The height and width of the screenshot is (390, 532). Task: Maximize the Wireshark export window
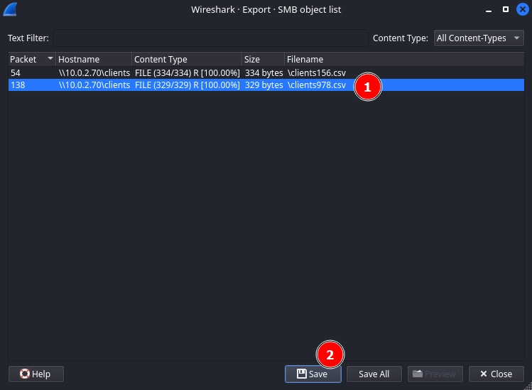[505, 10]
